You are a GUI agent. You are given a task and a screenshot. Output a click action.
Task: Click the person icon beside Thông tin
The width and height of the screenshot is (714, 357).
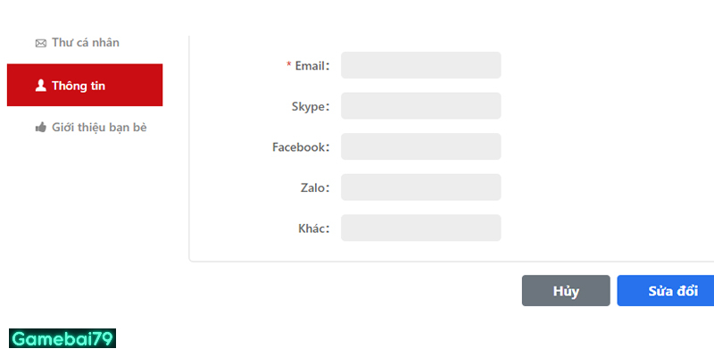pyautogui.click(x=40, y=86)
